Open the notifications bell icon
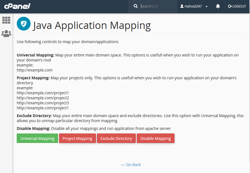Image resolution: width=250 pixels, height=173 pixels. coord(218,6)
